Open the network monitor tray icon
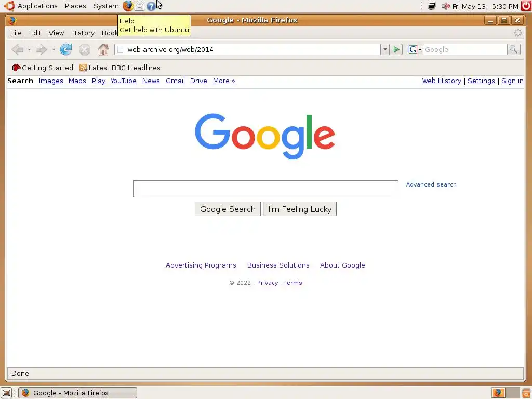532x399 pixels. [x=432, y=6]
